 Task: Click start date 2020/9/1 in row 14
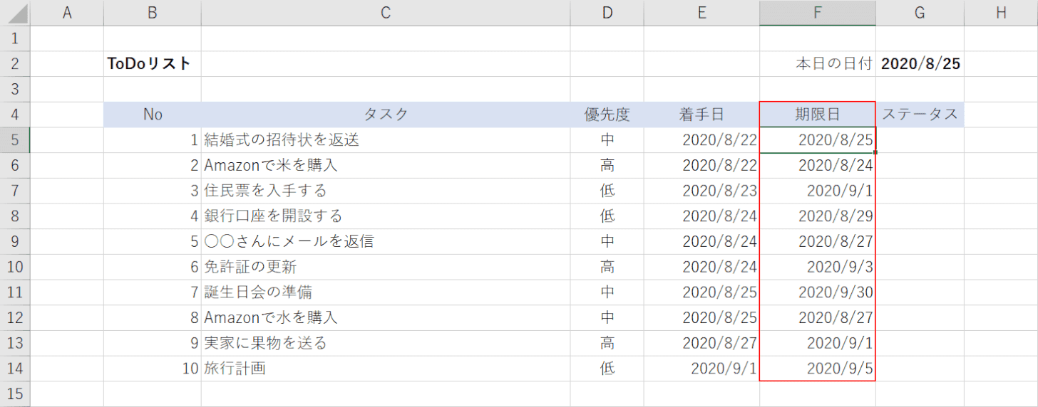[x=702, y=369]
